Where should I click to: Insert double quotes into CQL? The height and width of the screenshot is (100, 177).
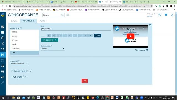click(x=65, y=36)
